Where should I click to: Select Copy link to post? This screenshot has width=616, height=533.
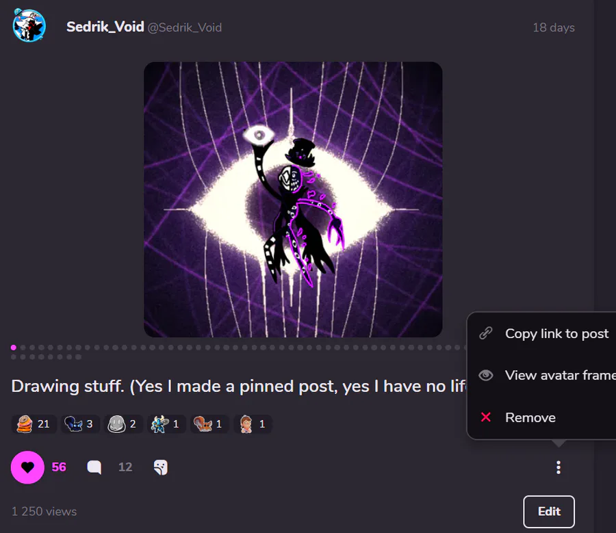(542, 333)
